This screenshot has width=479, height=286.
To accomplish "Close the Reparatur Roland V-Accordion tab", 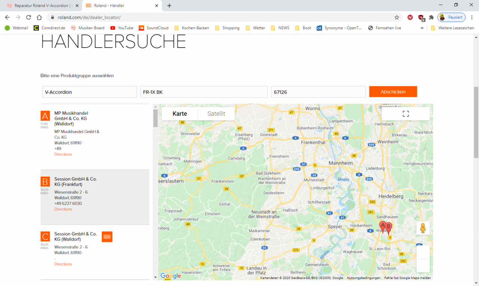I will [77, 6].
